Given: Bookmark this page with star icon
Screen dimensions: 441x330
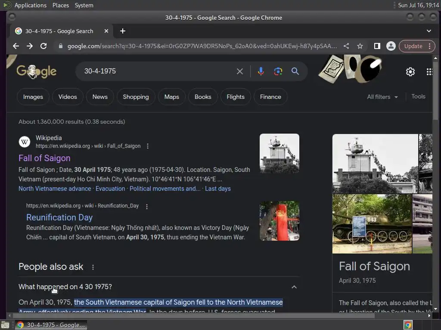Looking at the screenshot, I should [360, 46].
